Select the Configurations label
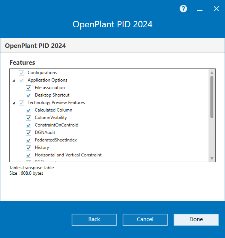This screenshot has height=238, width=225. click(42, 73)
